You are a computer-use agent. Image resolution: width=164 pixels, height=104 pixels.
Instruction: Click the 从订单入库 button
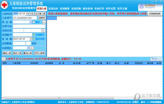40,14
